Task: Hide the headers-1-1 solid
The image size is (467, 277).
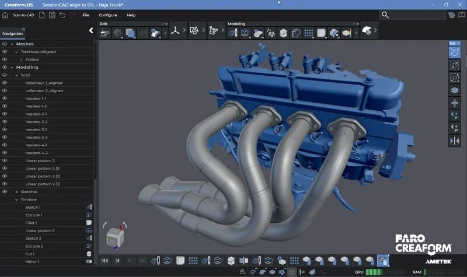Action: tap(5, 99)
